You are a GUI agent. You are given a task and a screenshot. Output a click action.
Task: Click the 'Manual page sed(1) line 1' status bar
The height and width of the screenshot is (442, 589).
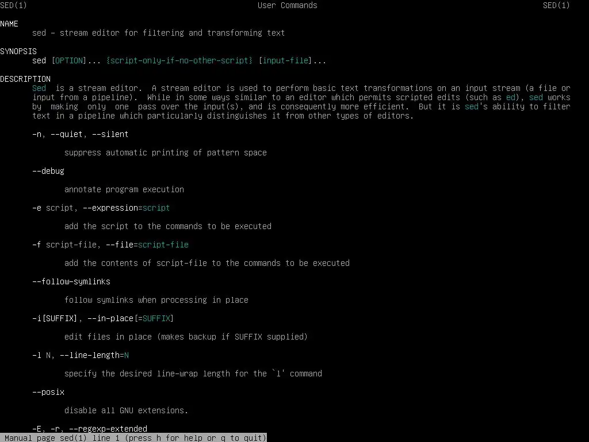tap(133, 438)
